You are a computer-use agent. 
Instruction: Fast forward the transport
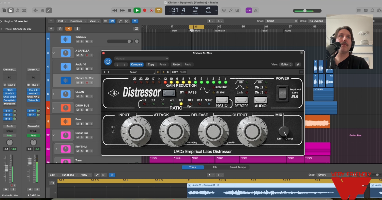pyautogui.click(x=123, y=10)
